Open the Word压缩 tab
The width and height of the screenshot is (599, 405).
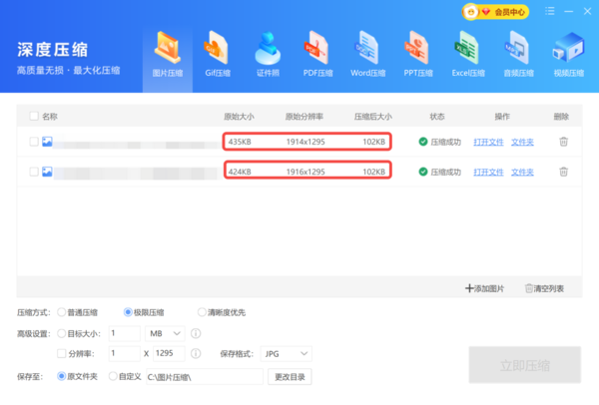367,55
